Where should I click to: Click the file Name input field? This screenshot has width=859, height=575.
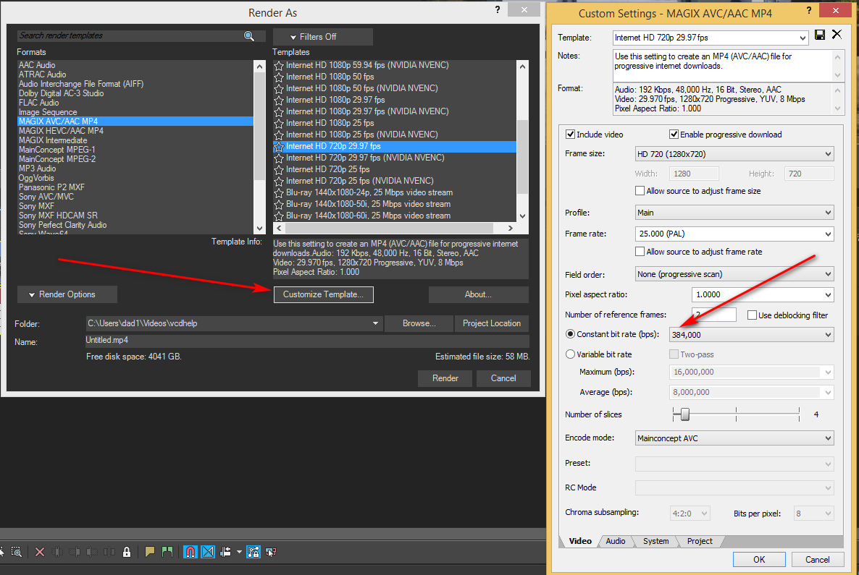pos(307,340)
